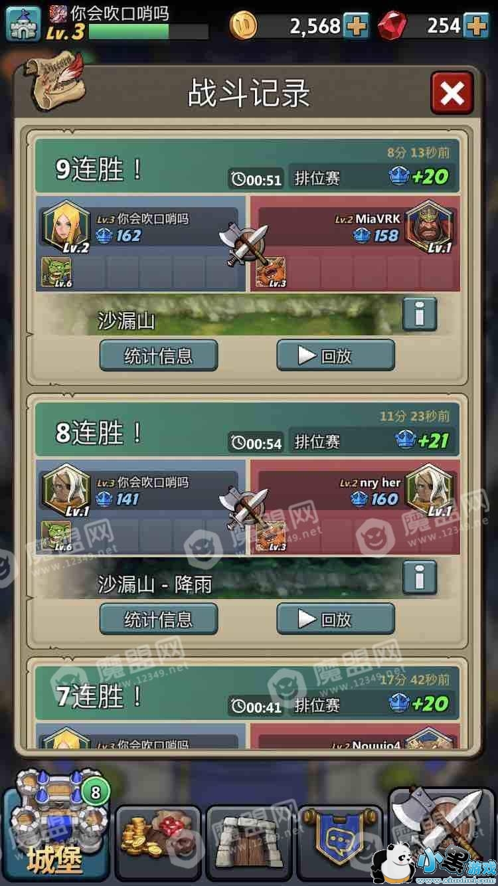Click the Lv.6 goblin unit card in 9连胜
Screen dimensions: 498x886
pyautogui.click(x=56, y=272)
